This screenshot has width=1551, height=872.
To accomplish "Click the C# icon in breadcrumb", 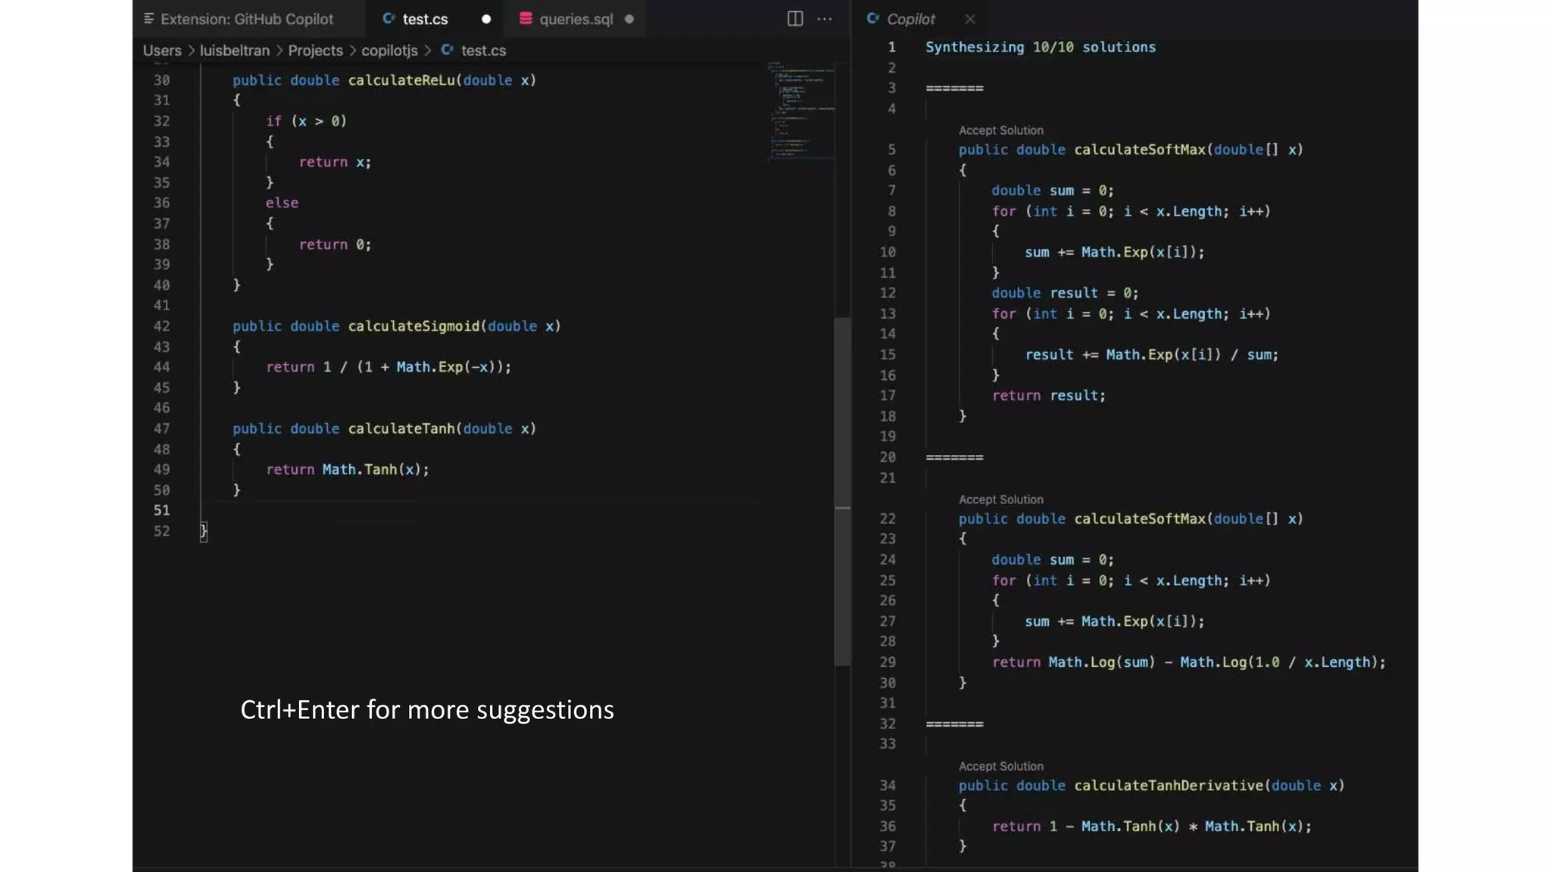I will 448,50.
